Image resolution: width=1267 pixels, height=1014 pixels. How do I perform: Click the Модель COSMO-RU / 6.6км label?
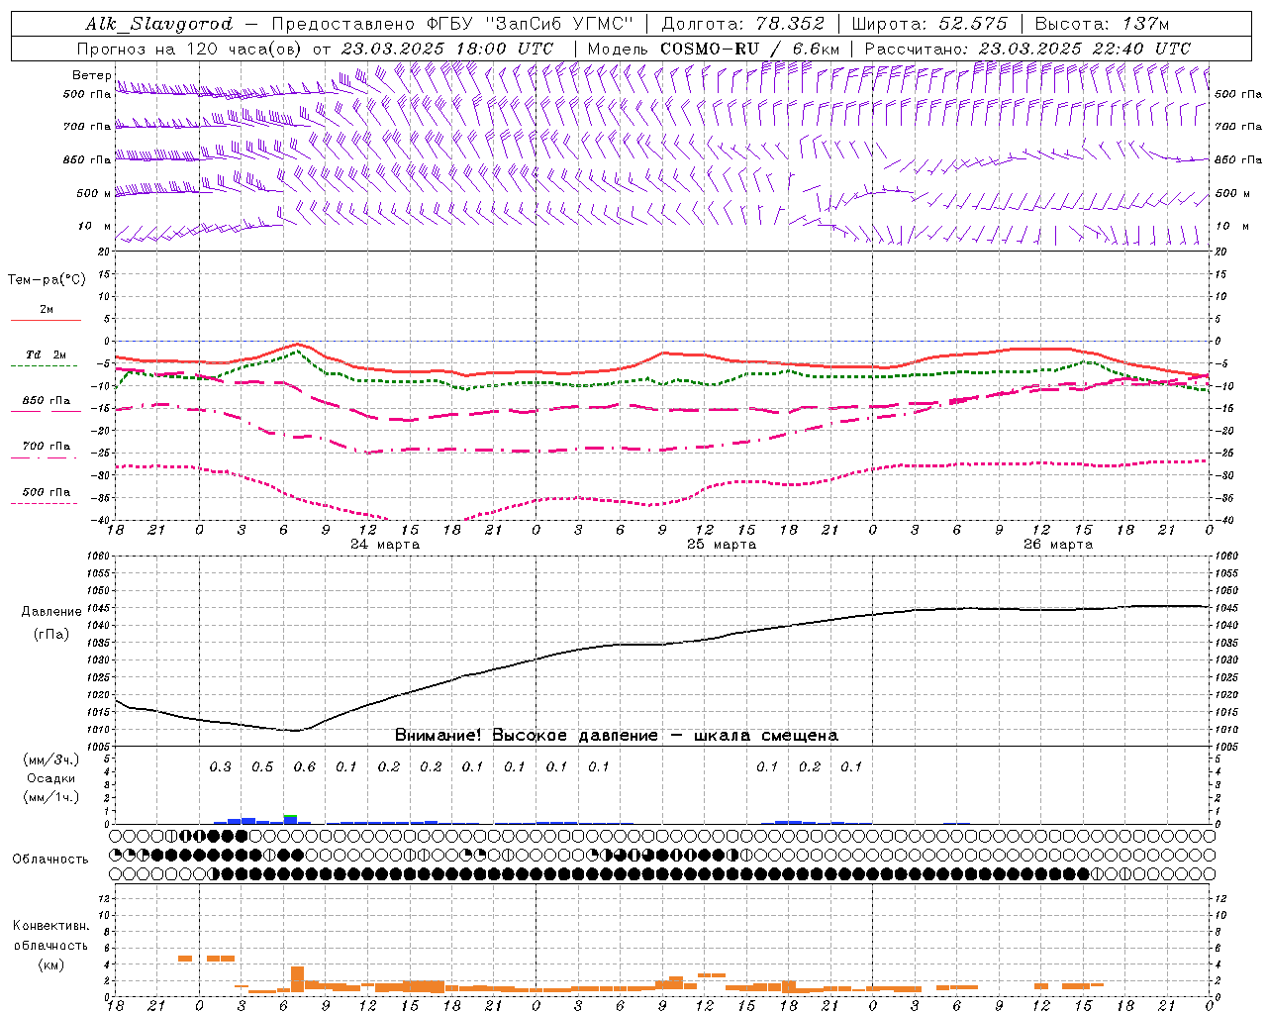coord(714,49)
